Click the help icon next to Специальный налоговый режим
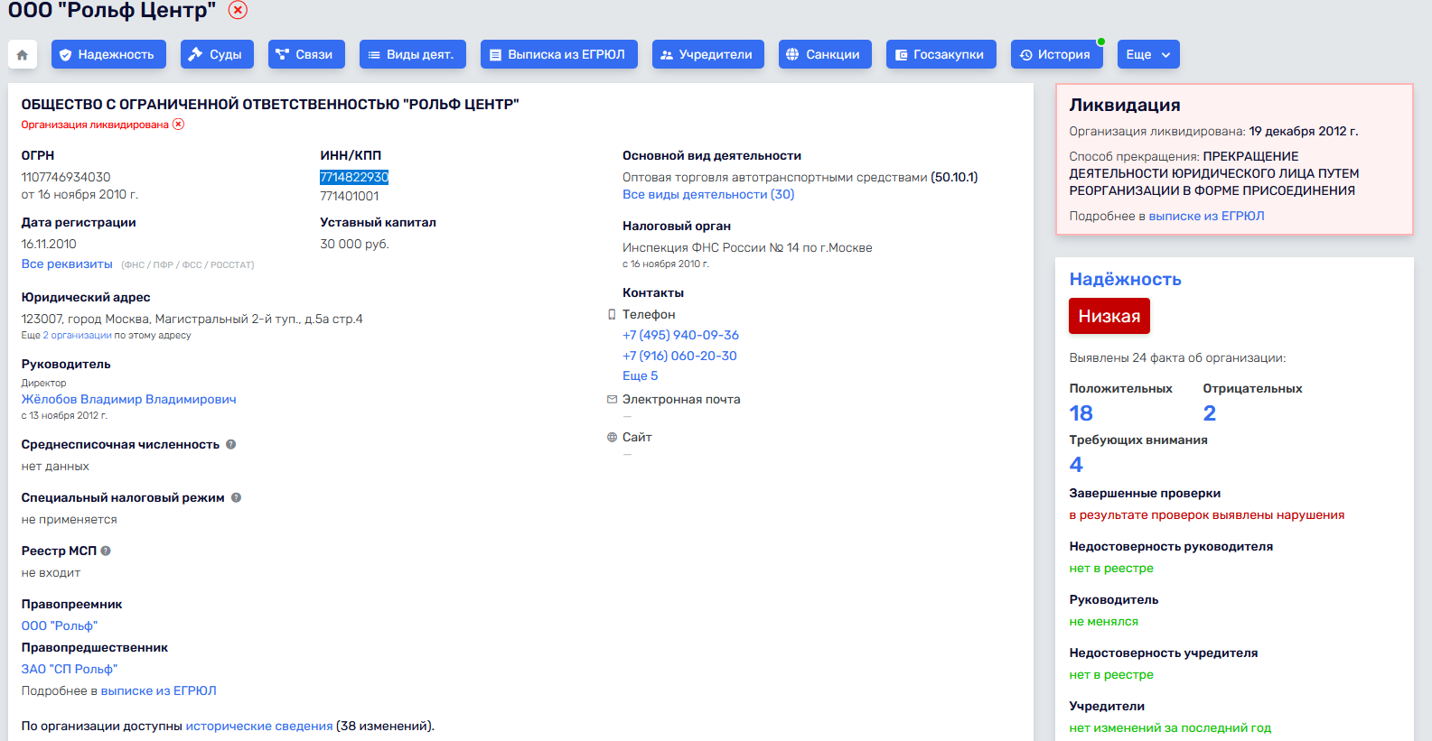1432x741 pixels. 236,497
